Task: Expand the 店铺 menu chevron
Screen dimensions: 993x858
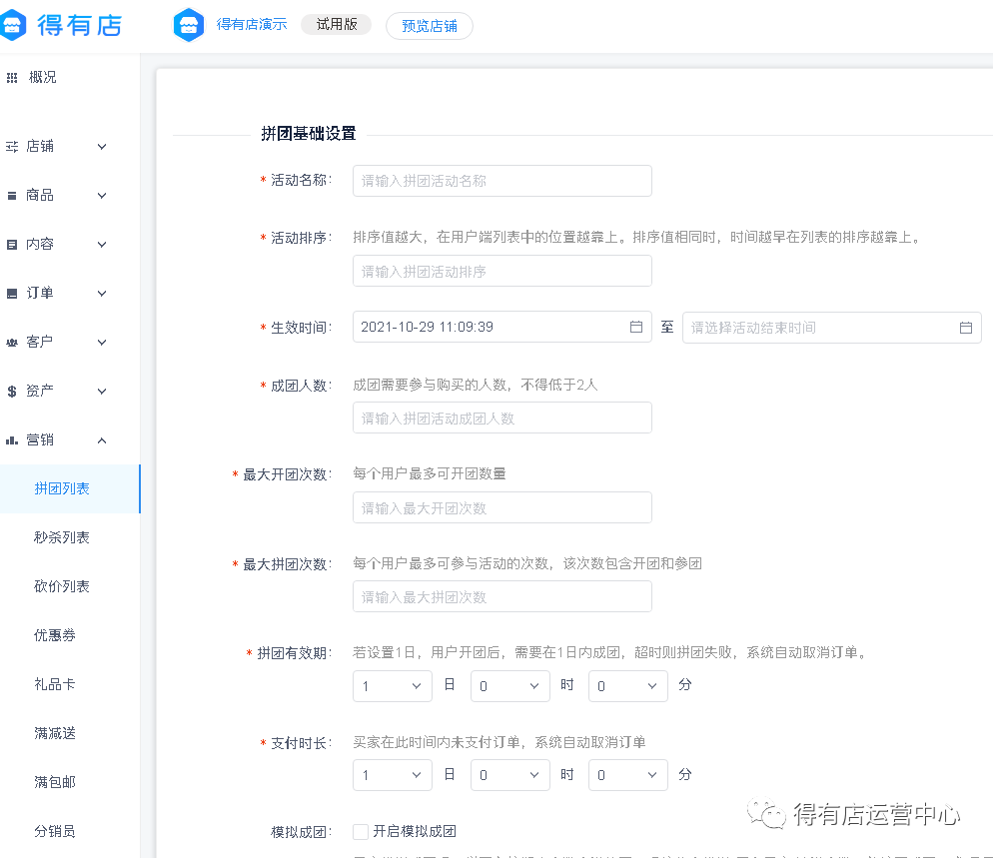Action: pyautogui.click(x=101, y=147)
